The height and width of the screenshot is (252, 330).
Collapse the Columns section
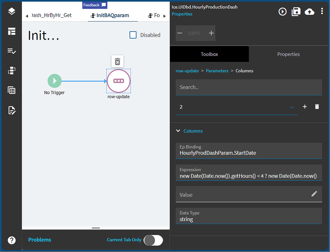(x=178, y=131)
